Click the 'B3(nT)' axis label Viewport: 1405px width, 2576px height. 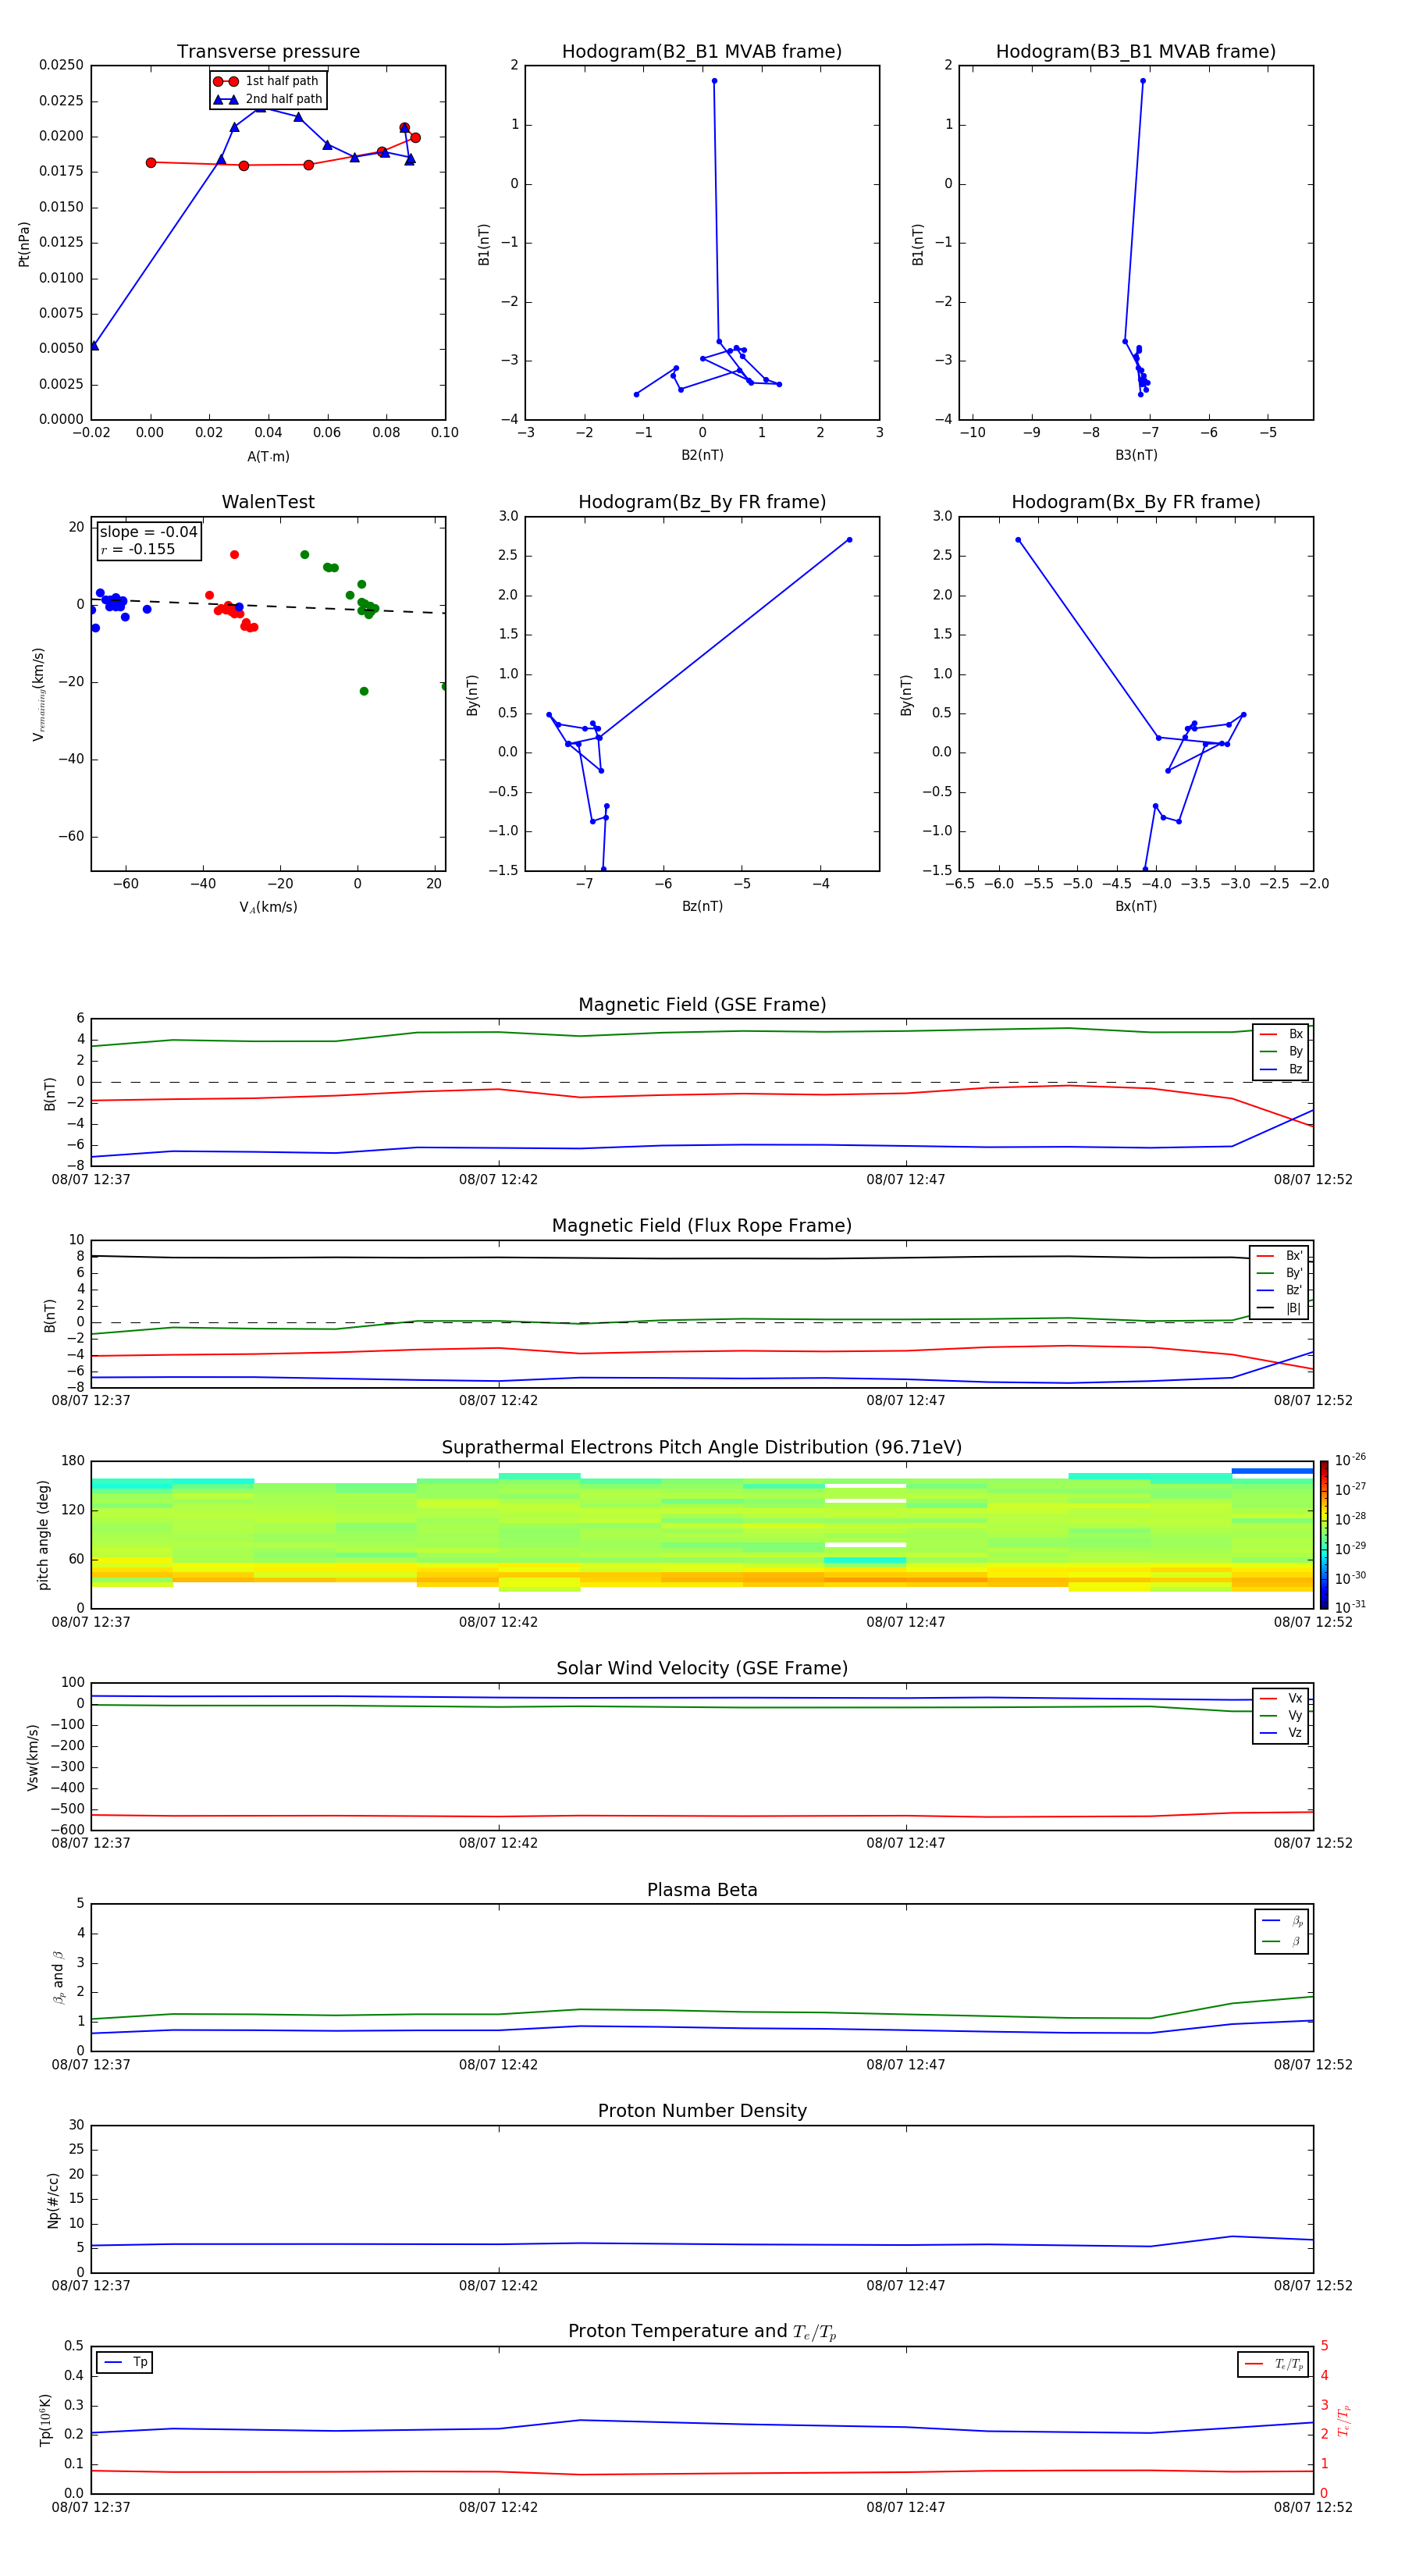(x=1136, y=455)
